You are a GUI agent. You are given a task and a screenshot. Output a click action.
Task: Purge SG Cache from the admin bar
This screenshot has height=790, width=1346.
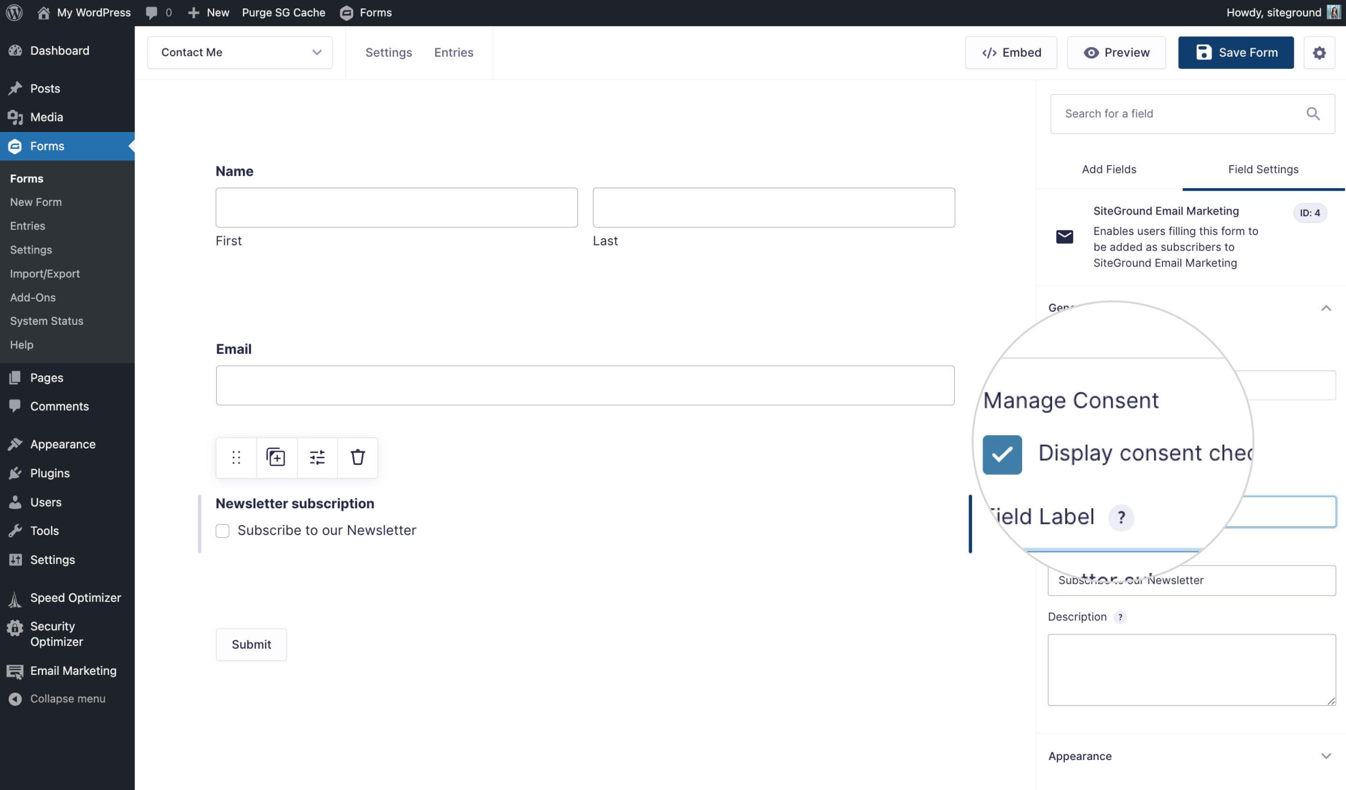tap(283, 12)
